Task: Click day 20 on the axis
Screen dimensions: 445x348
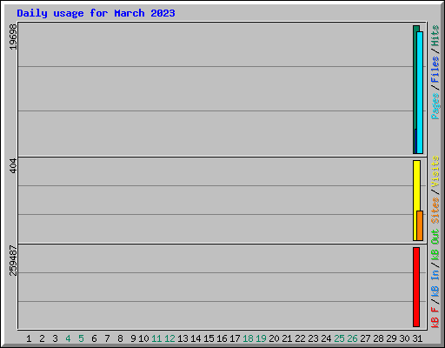Action: 274,338
